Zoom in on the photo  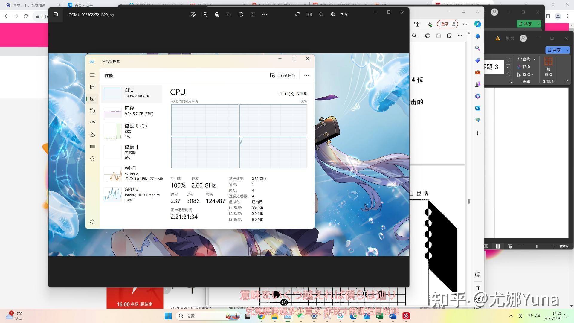tap(333, 14)
